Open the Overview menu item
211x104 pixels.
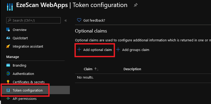19,30
